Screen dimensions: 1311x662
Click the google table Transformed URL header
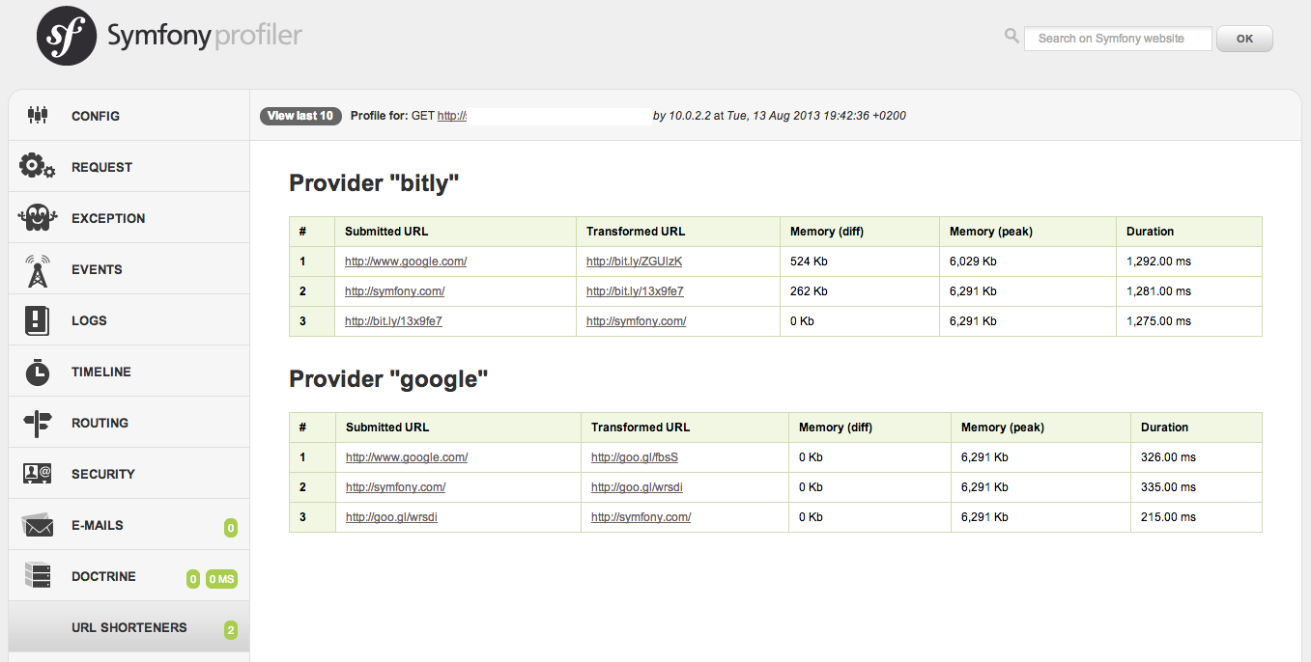[x=684, y=428]
